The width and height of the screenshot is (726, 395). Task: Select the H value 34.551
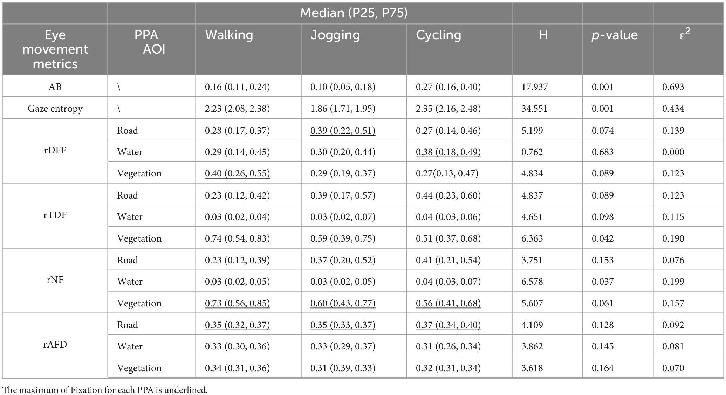click(534, 109)
